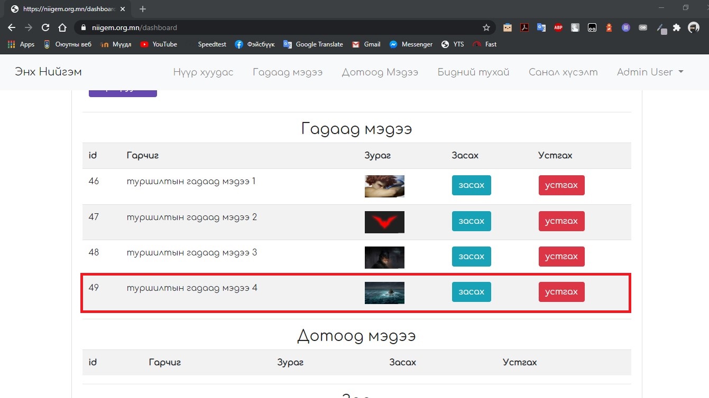Click the address bar URL field
The height and width of the screenshot is (398, 709).
[x=280, y=27]
